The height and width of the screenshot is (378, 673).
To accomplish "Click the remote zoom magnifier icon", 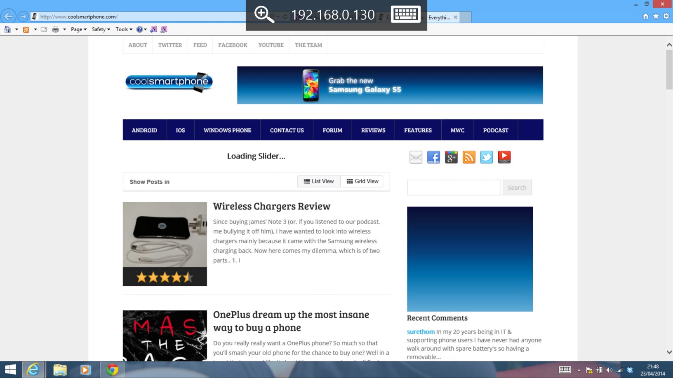I will [264, 14].
